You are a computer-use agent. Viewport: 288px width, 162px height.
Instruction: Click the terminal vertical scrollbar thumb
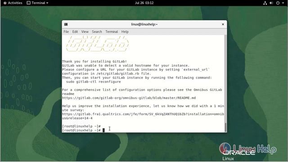[x=225, y=127]
